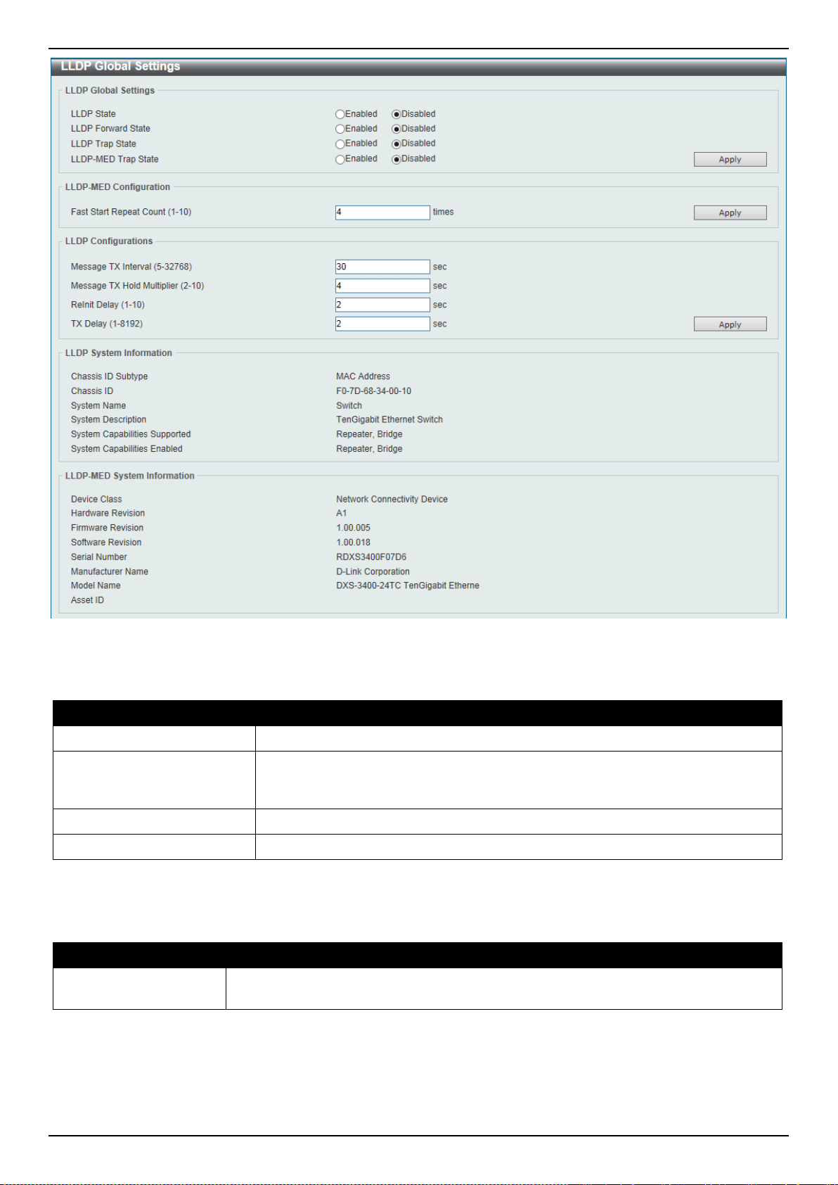
Task: Apply the LLDP-MED Configuration section
Action: pyautogui.click(x=730, y=213)
